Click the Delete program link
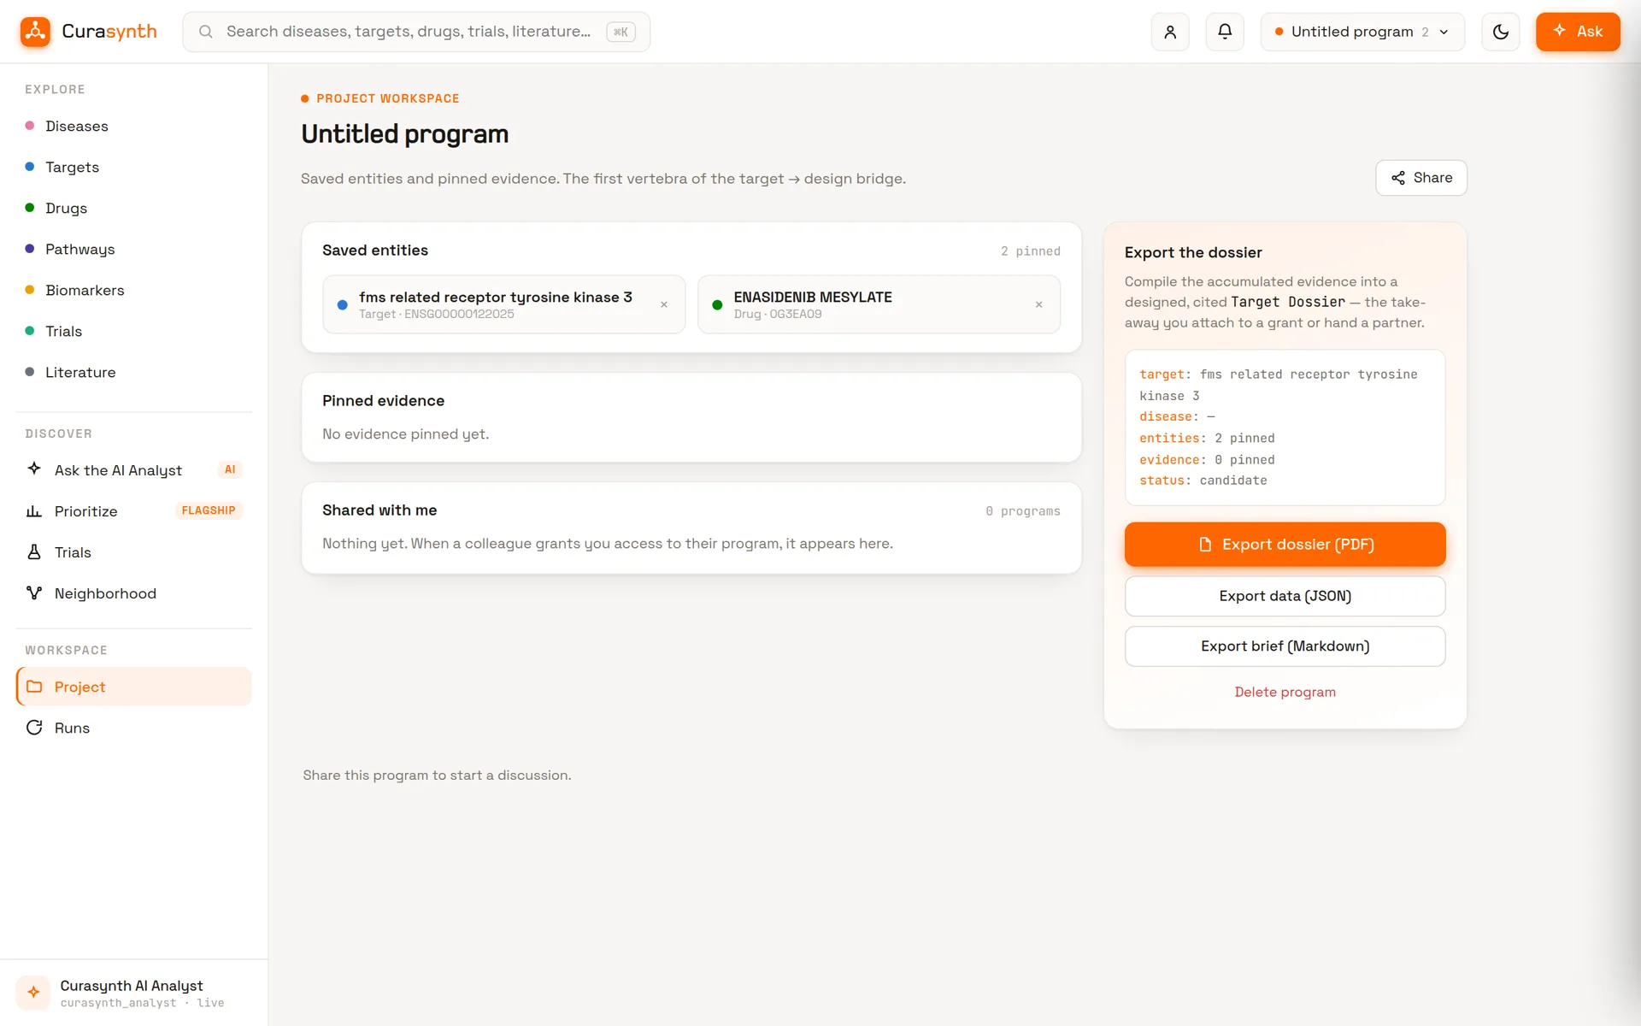Image resolution: width=1641 pixels, height=1026 pixels. 1285,693
